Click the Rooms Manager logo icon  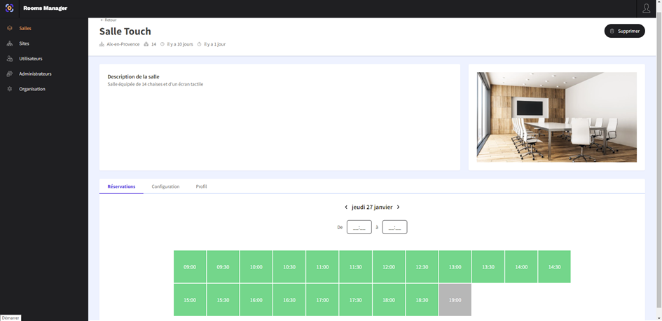click(x=10, y=8)
